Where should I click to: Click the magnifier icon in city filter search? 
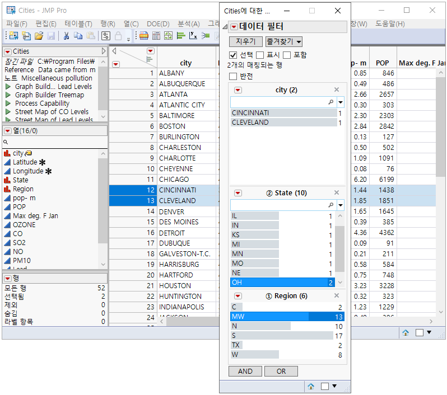(x=330, y=102)
